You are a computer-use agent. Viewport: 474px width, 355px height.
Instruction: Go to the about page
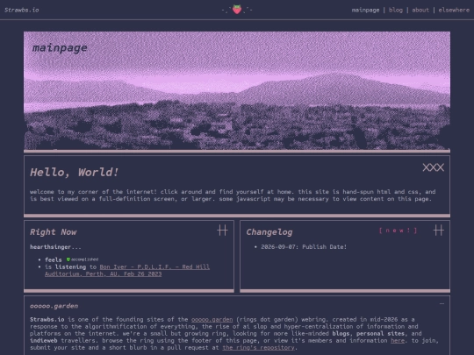click(420, 10)
